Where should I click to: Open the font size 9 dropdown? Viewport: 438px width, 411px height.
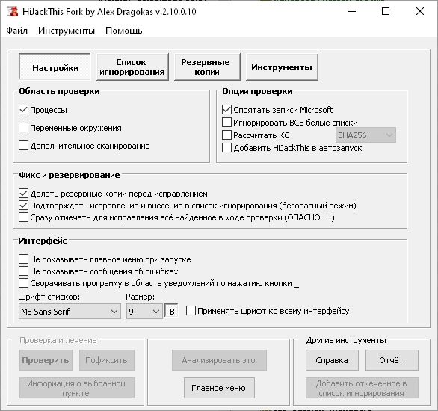[x=144, y=312]
